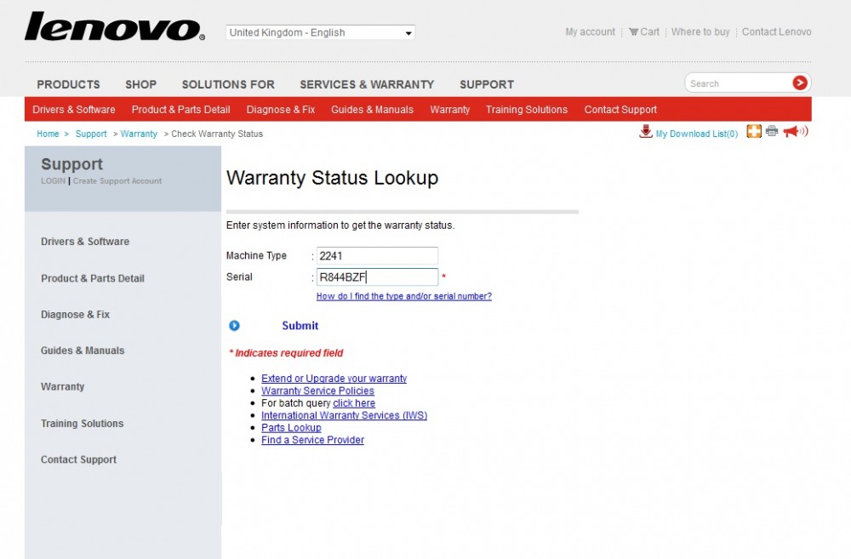Click the print page icon
The height and width of the screenshot is (559, 851).
pos(772,131)
